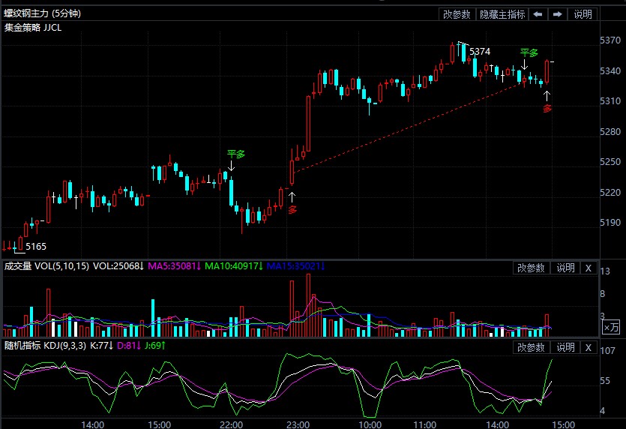Click the VOL:25068 value

coord(118,266)
